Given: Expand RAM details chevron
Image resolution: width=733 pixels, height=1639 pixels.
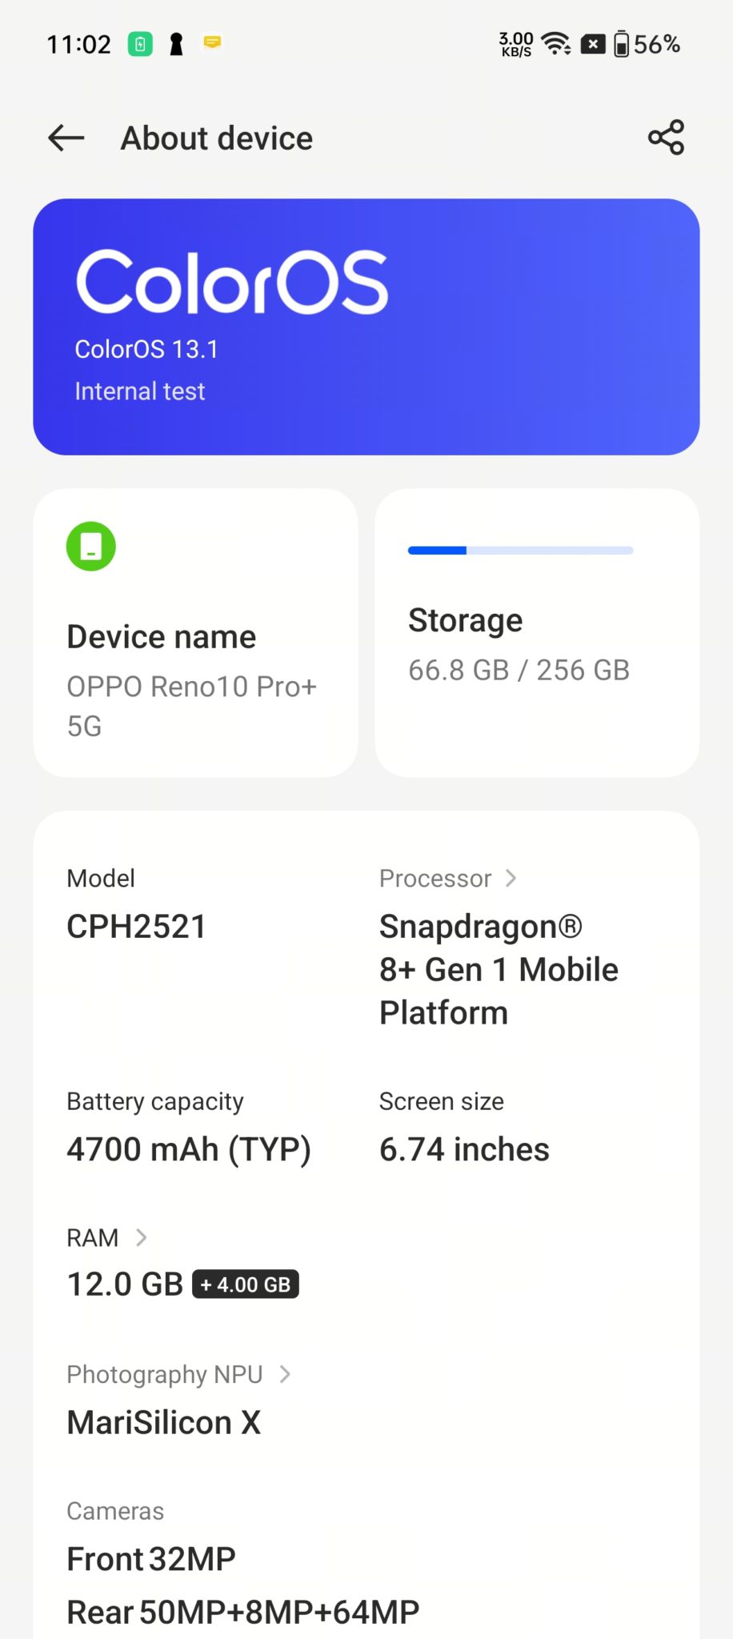Looking at the screenshot, I should pyautogui.click(x=142, y=1237).
